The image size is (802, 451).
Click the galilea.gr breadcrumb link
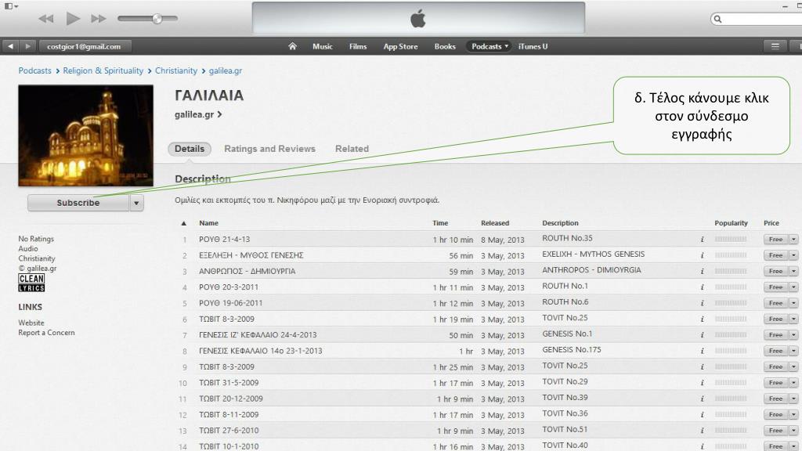pos(226,70)
